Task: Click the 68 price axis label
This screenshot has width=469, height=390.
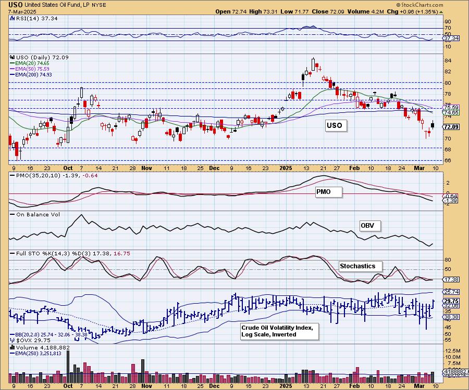Action: (x=448, y=149)
